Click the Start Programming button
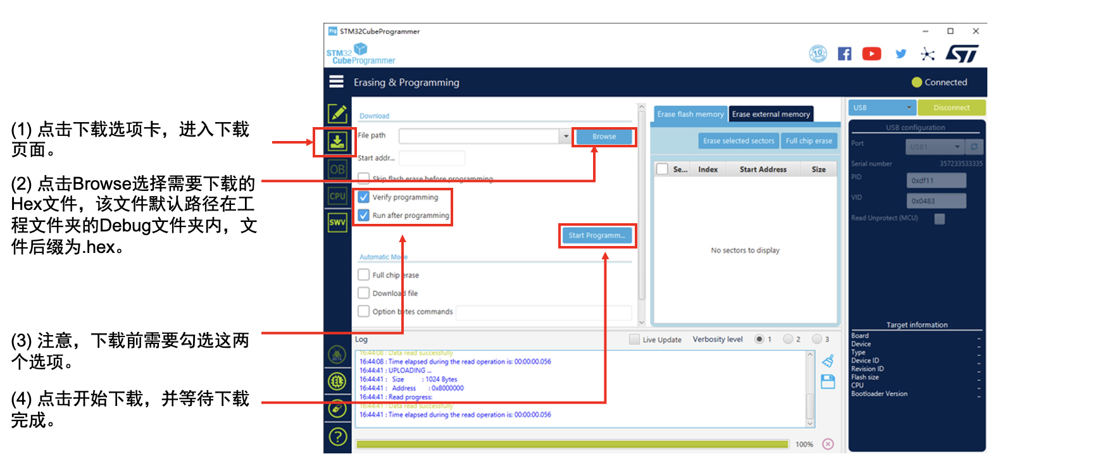1119x473 pixels. [596, 236]
